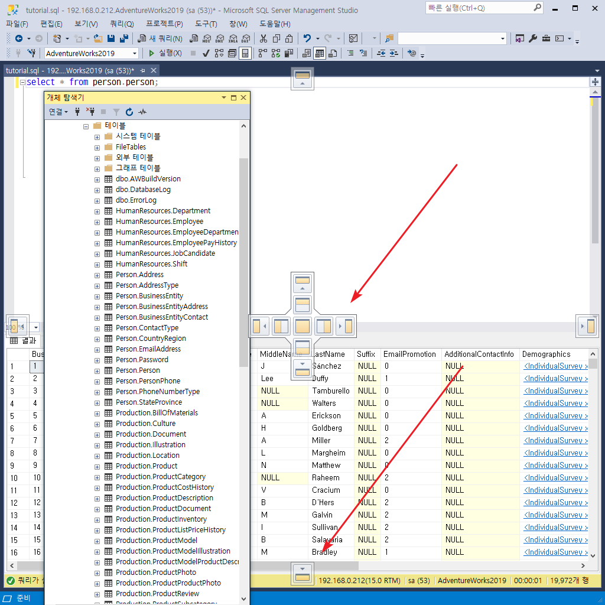Open the 도구(T) menu
The image size is (605, 605).
[x=206, y=24]
